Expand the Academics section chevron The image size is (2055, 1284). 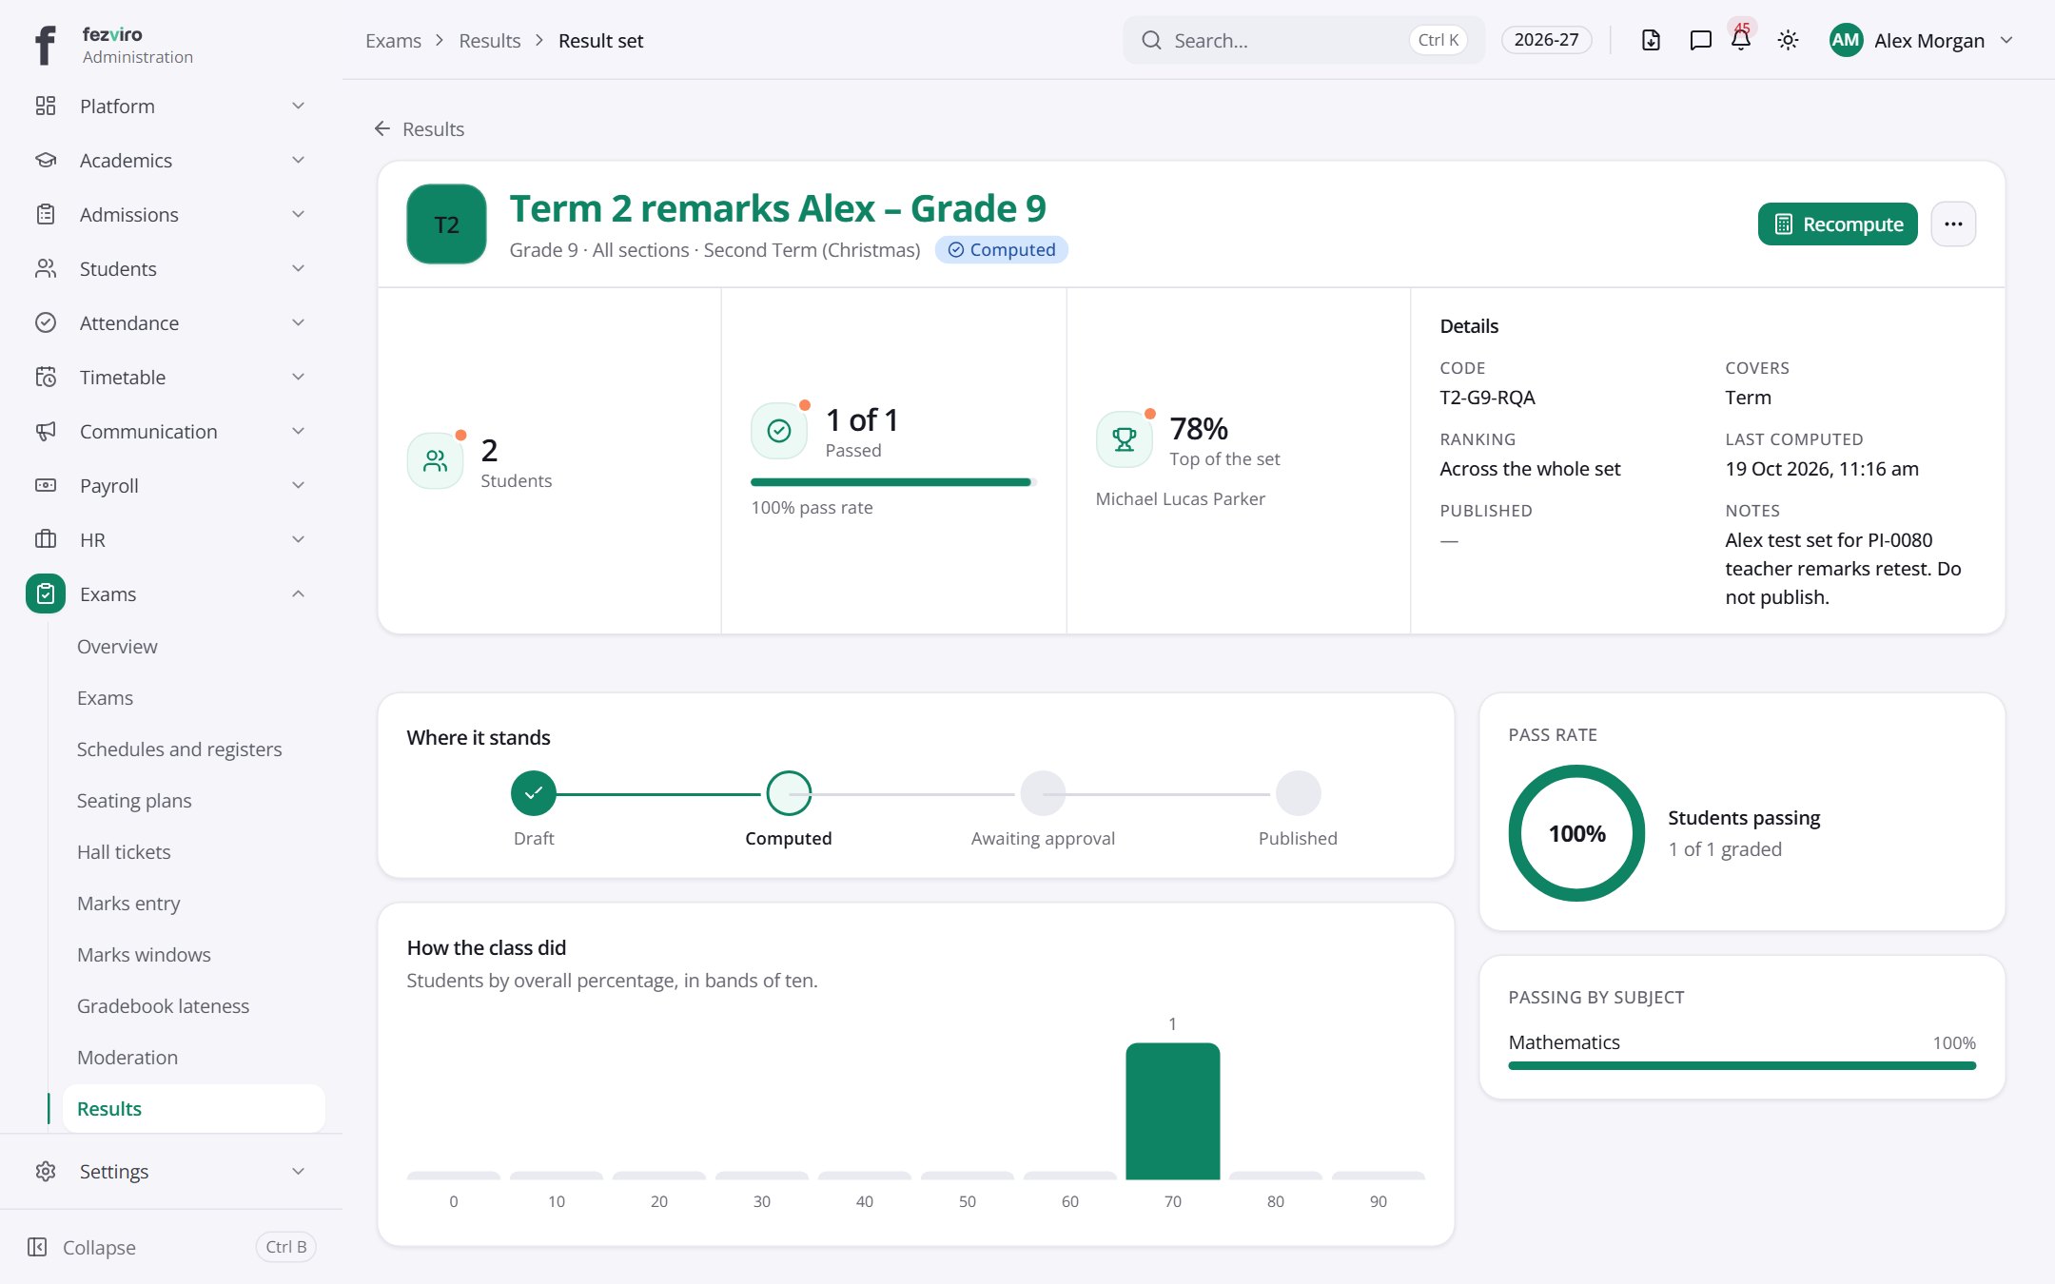298,160
